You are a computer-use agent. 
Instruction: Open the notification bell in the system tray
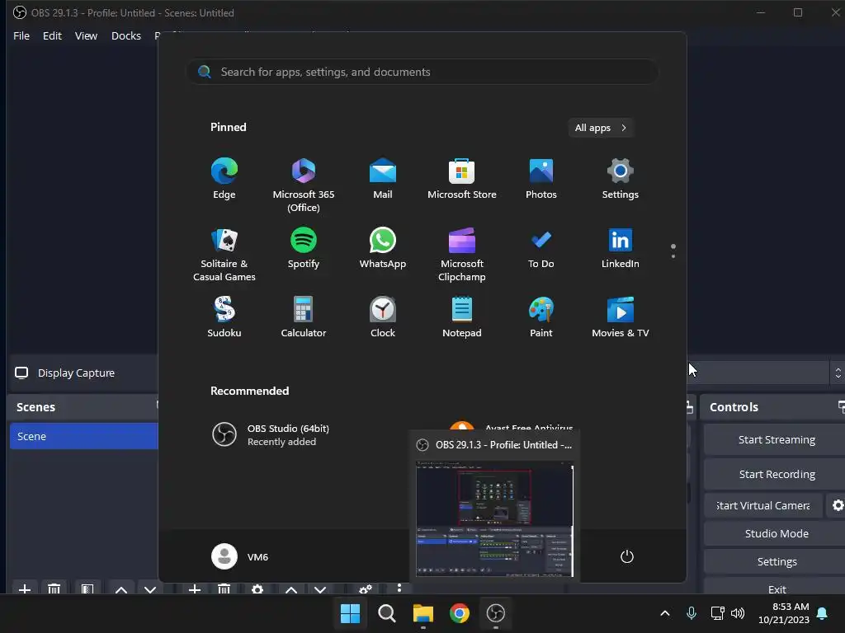click(823, 613)
